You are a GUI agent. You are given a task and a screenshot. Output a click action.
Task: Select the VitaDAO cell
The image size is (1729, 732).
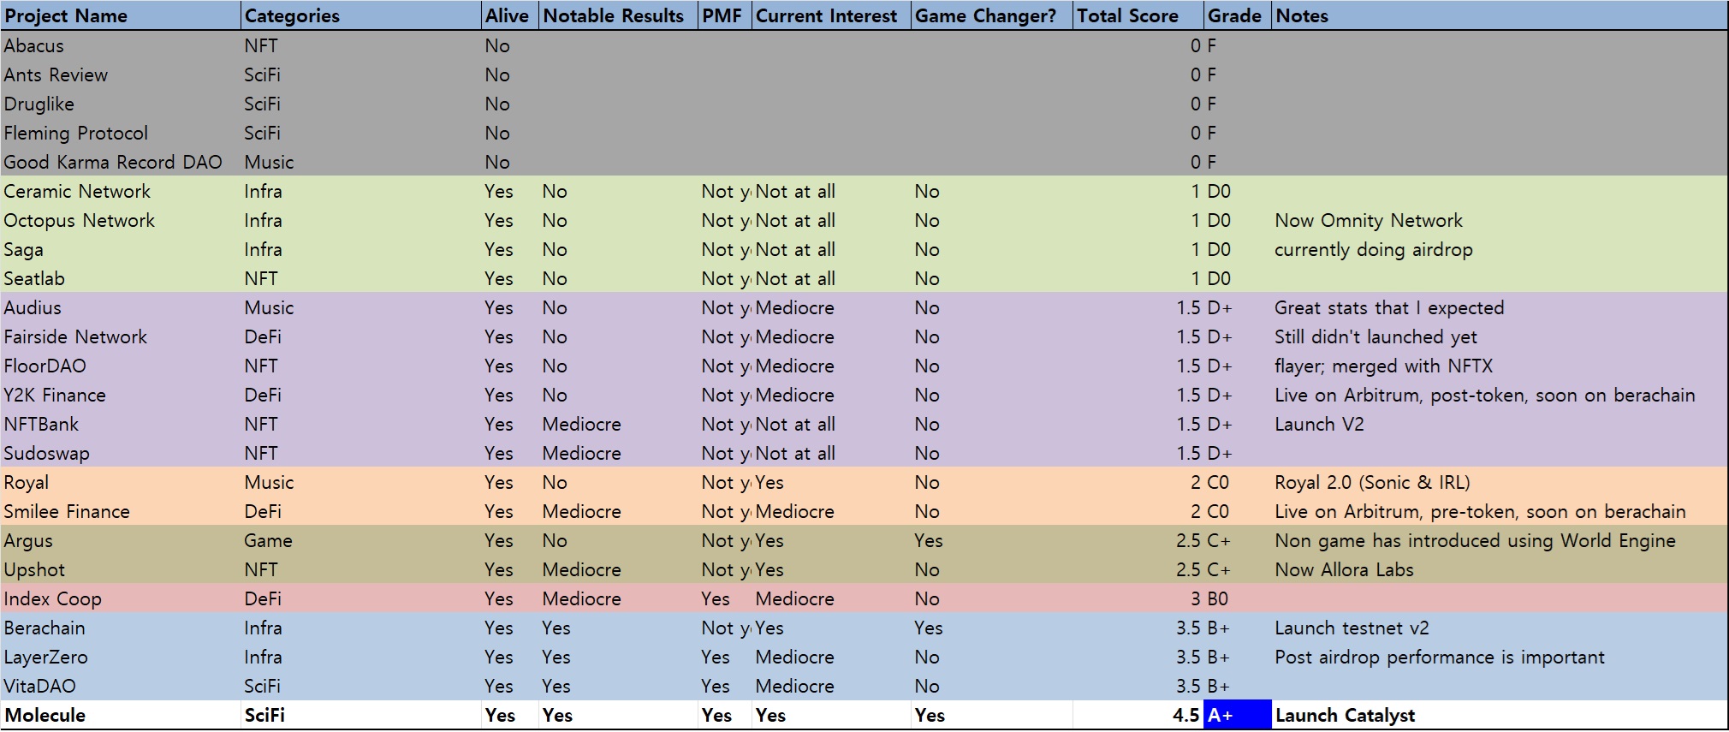pos(121,687)
